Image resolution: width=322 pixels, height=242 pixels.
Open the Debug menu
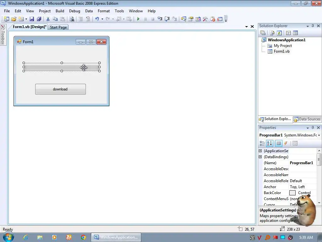[x=75, y=11]
